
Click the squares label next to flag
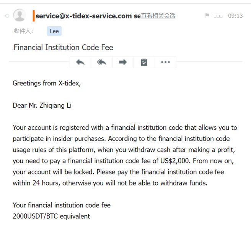coord(218,16)
